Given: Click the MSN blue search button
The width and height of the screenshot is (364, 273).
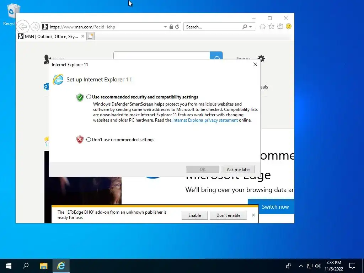Looking at the screenshot, I should click(x=216, y=56).
